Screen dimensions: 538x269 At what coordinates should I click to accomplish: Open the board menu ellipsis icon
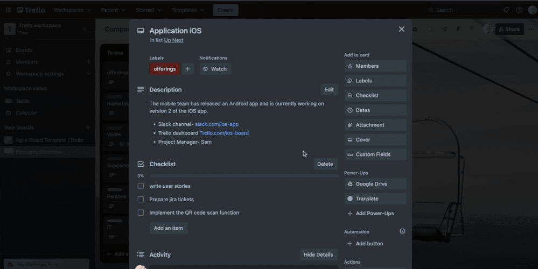point(532,29)
